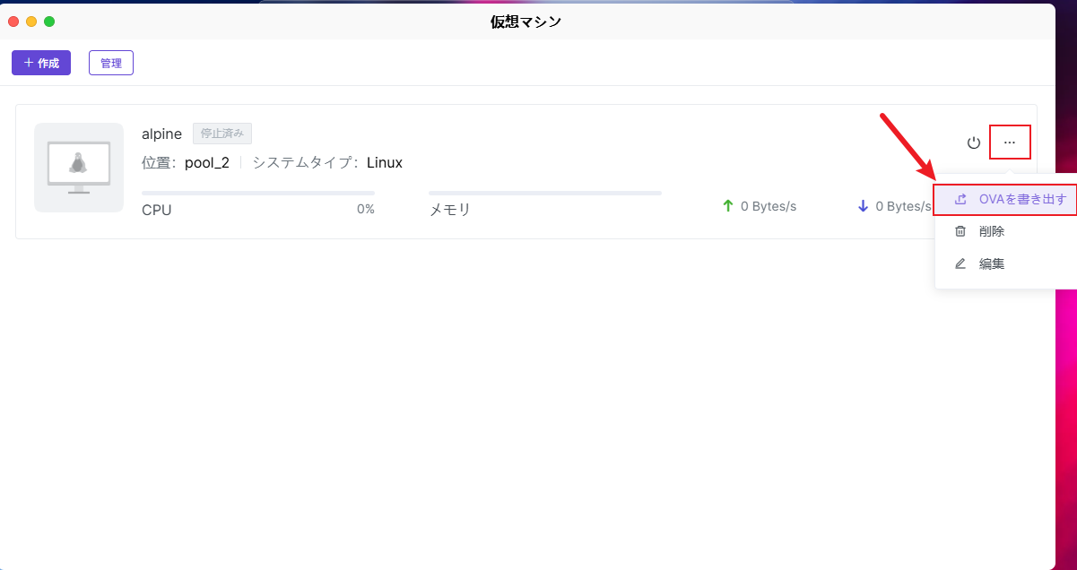Viewport: 1077px width, 570px height.
Task: Open the three-dots more options button
Action: tap(1010, 142)
